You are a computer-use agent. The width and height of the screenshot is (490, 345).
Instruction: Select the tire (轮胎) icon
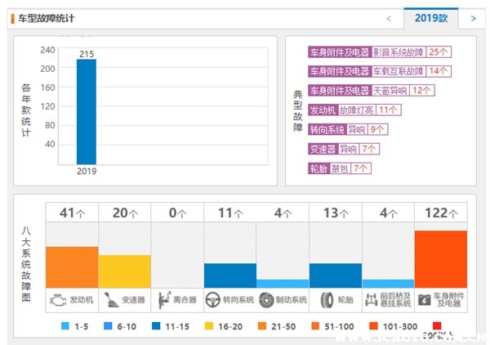click(x=326, y=300)
